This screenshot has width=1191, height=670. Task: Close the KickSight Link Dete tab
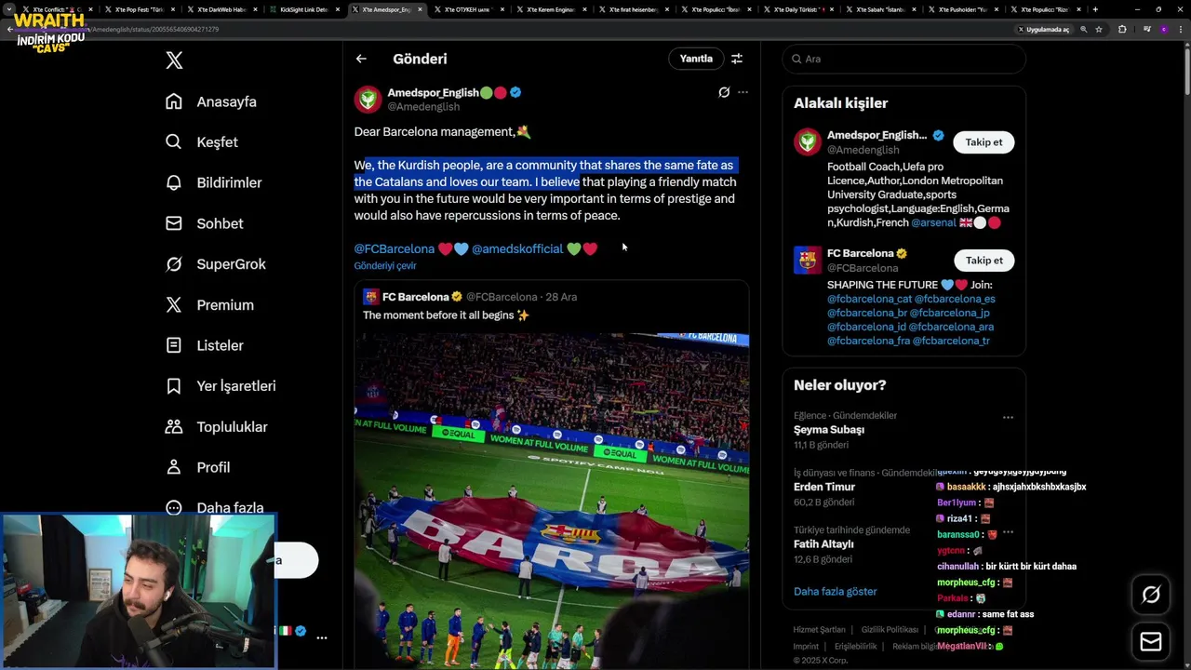pos(339,9)
